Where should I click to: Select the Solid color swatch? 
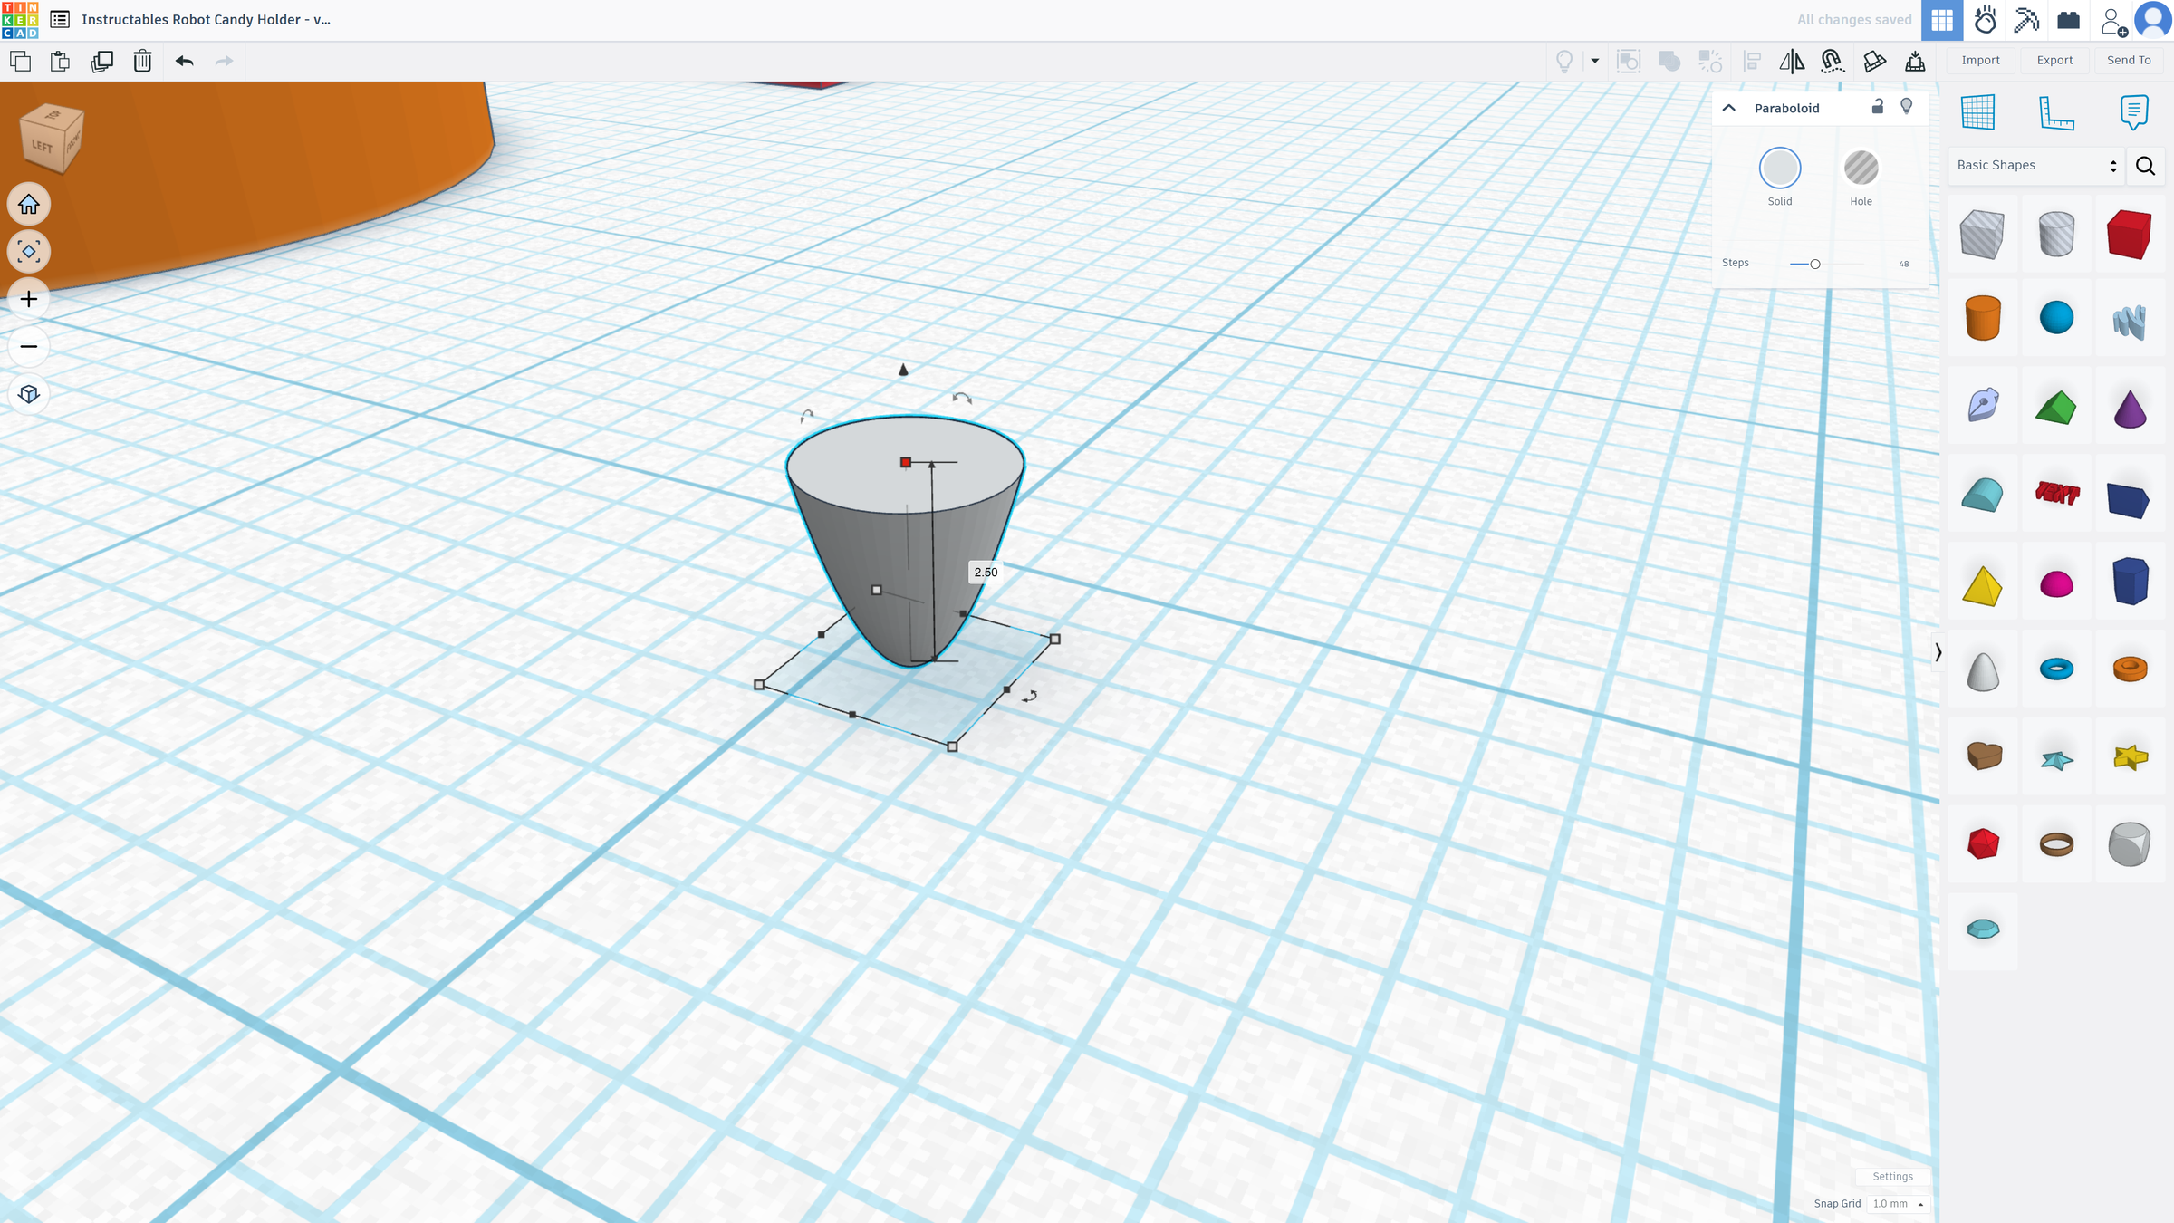click(1780, 168)
